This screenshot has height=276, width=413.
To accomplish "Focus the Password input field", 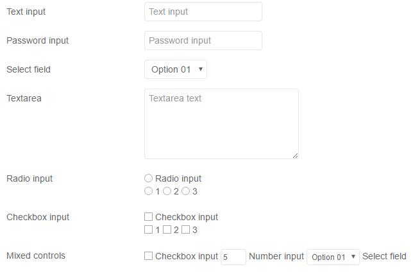I will [203, 40].
